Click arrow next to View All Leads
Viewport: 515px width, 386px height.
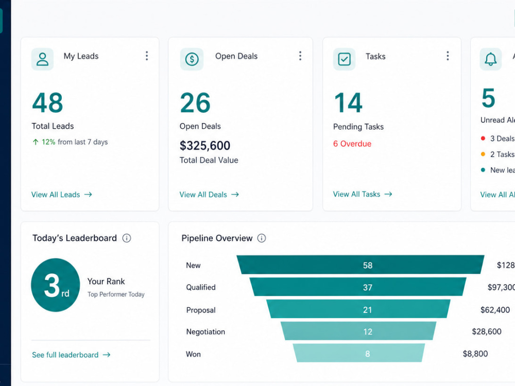click(88, 195)
